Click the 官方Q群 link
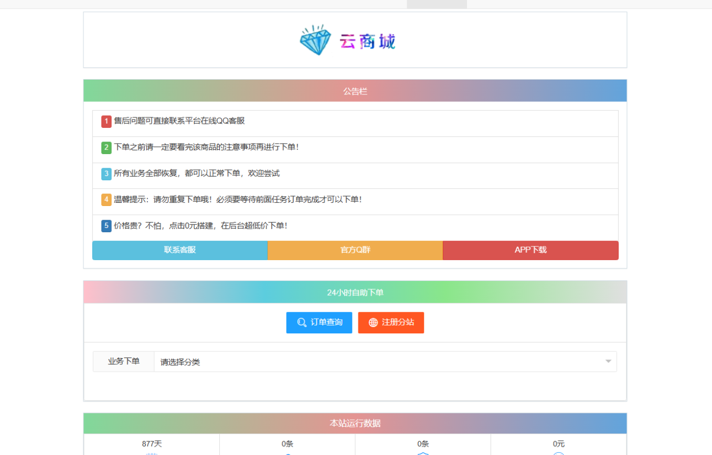The height and width of the screenshot is (455, 712). [x=355, y=250]
